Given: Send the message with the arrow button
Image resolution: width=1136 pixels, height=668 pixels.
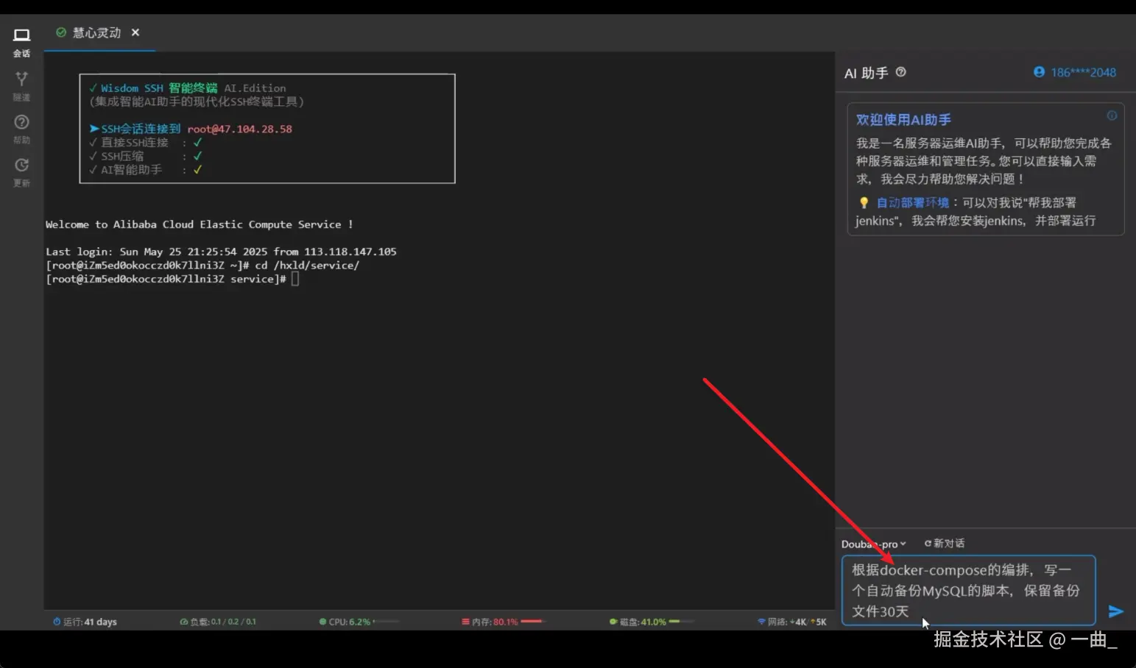Looking at the screenshot, I should tap(1115, 611).
